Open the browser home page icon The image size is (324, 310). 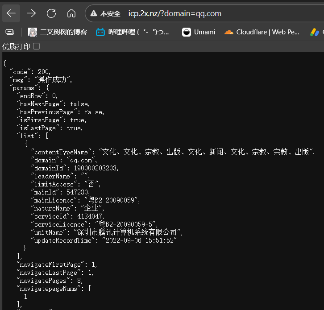click(x=71, y=13)
